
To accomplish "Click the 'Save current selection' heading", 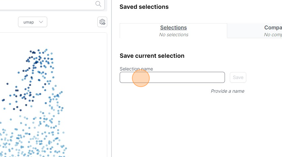I will 152,56.
